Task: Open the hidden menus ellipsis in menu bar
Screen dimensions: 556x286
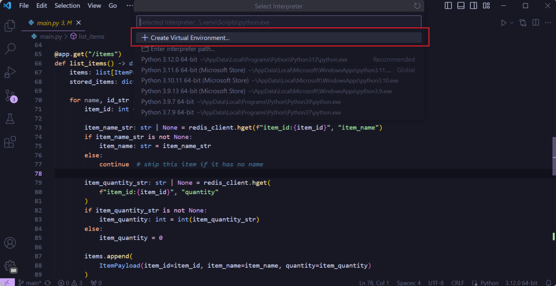Action: coord(130,6)
